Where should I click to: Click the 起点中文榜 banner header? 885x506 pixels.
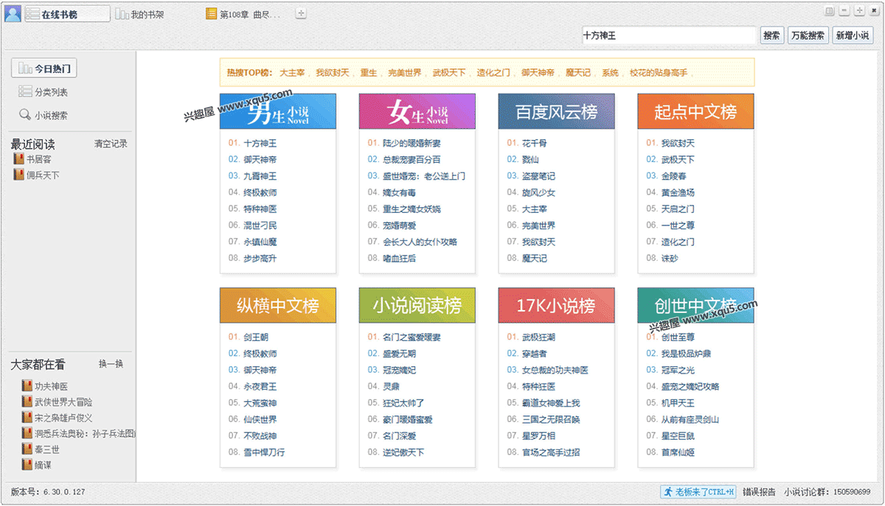[x=695, y=111]
